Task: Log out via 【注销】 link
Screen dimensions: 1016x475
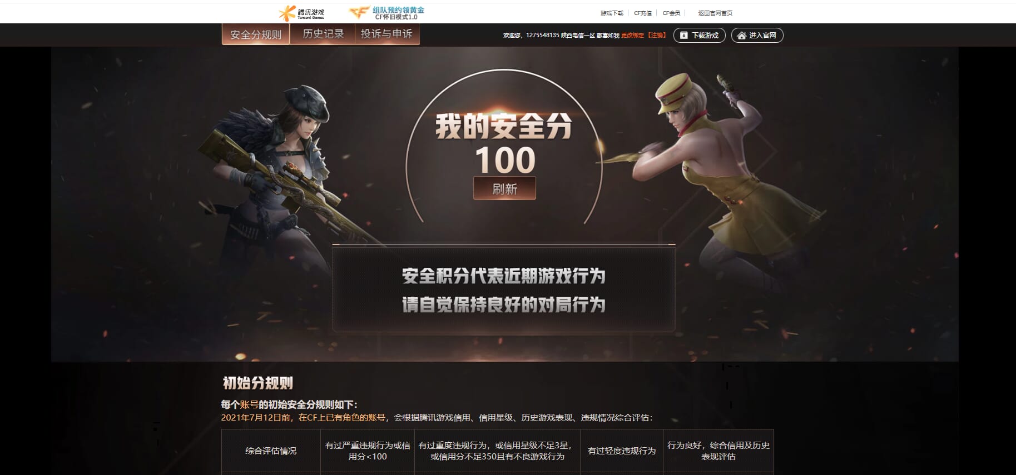Action: tap(656, 35)
